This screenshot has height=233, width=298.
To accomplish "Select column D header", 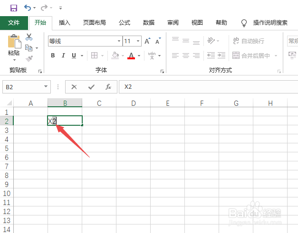I will pyautogui.click(x=134, y=103).
